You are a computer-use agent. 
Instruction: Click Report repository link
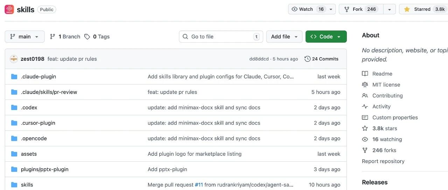coord(383,161)
